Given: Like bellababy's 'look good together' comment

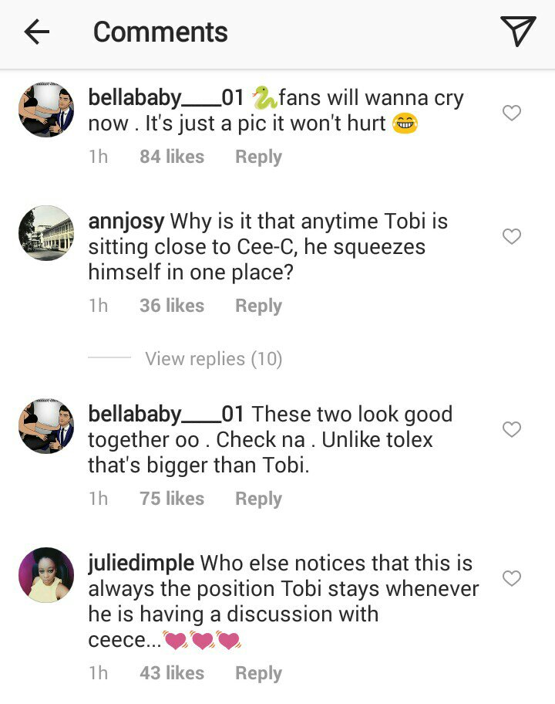Looking at the screenshot, I should pyautogui.click(x=512, y=429).
